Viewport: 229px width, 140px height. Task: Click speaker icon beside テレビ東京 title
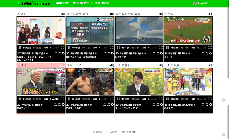coord(210,65)
